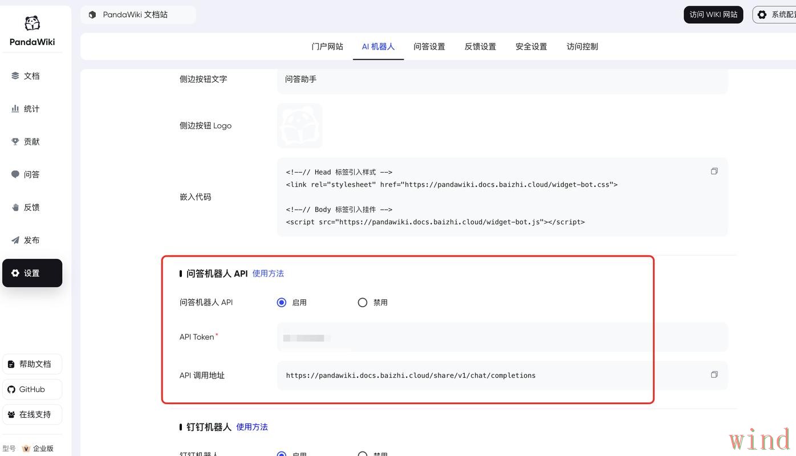Screen dimensions: 796x456
Task: Open the 统计 statistics panel
Action: pyautogui.click(x=31, y=108)
